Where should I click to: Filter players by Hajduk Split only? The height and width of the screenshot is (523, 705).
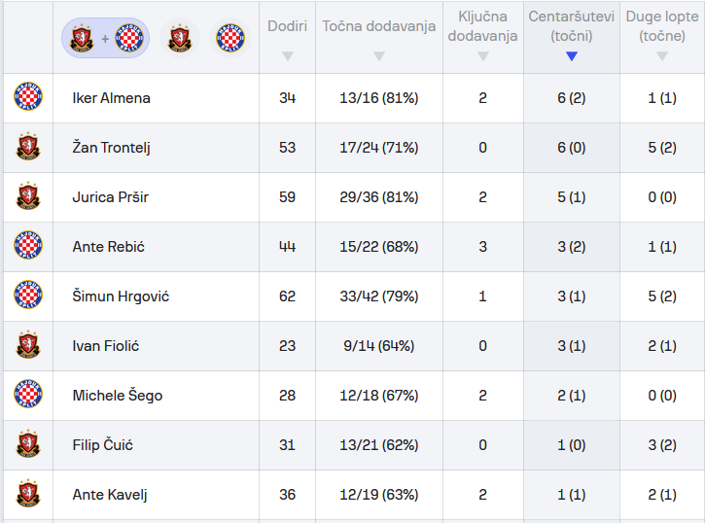coord(230,38)
